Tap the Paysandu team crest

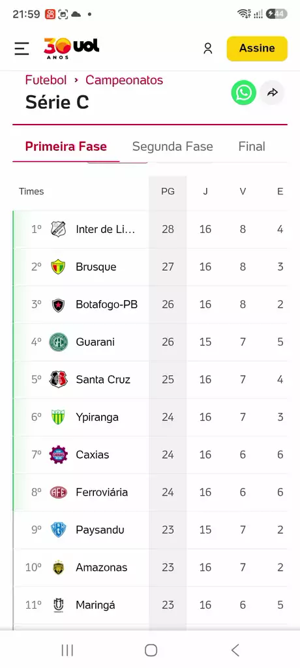[59, 530]
